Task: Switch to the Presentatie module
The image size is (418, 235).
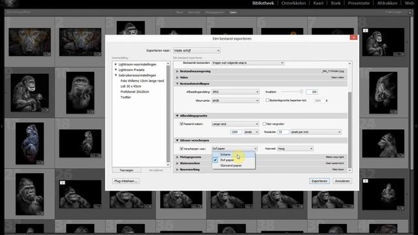Action: pos(359,3)
